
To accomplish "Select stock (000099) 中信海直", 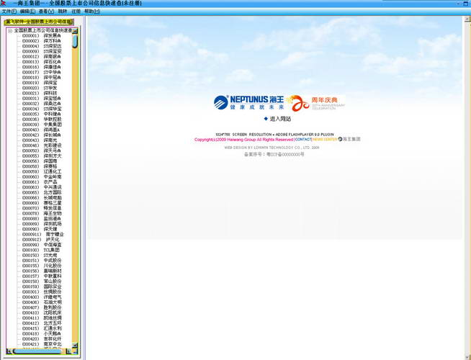I will coord(42,245).
